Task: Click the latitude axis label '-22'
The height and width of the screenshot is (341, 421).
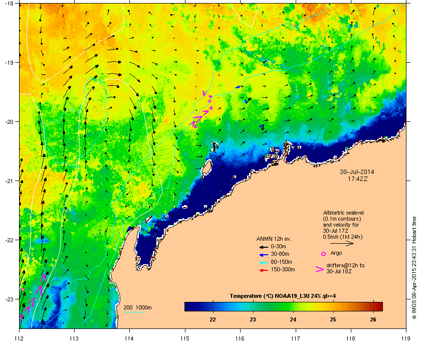Action: (x=9, y=240)
